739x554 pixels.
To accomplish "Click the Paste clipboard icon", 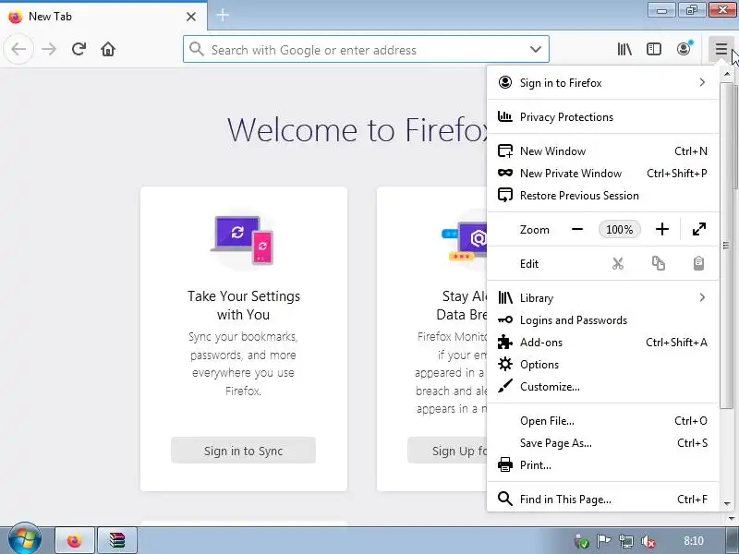I will tap(698, 263).
